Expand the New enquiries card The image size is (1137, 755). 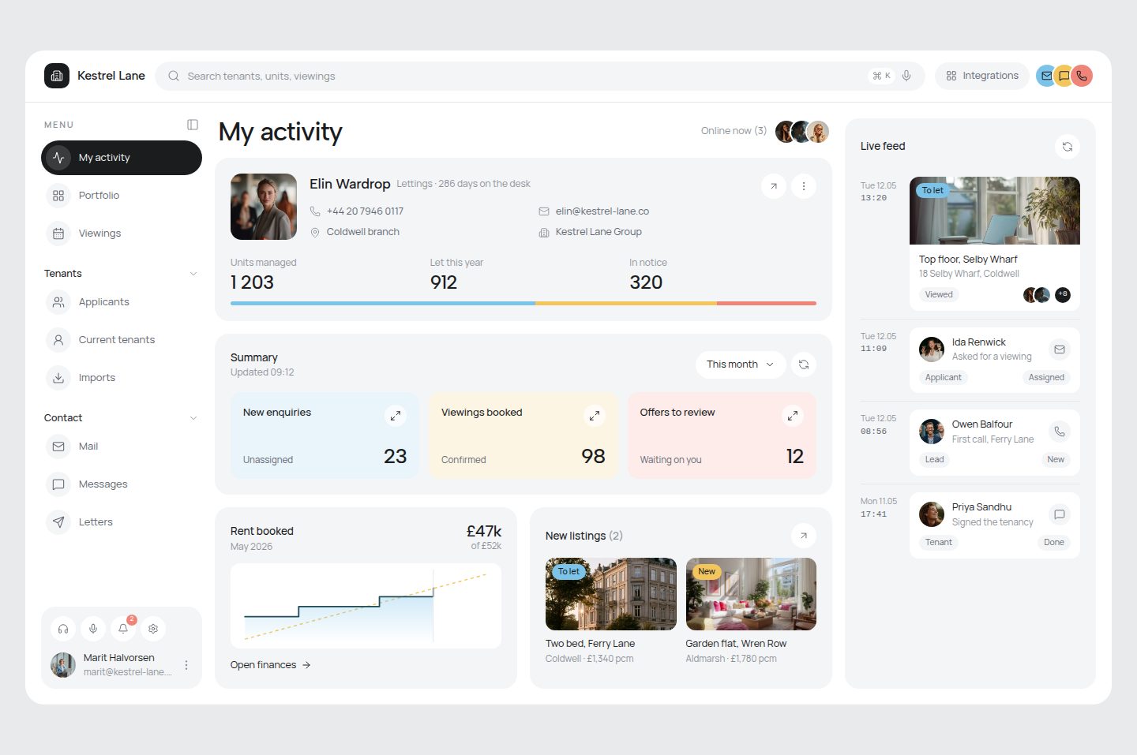click(396, 415)
